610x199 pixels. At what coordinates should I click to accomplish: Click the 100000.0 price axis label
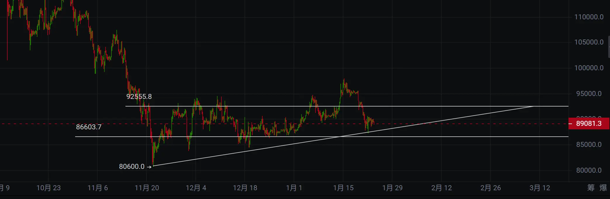589,68
